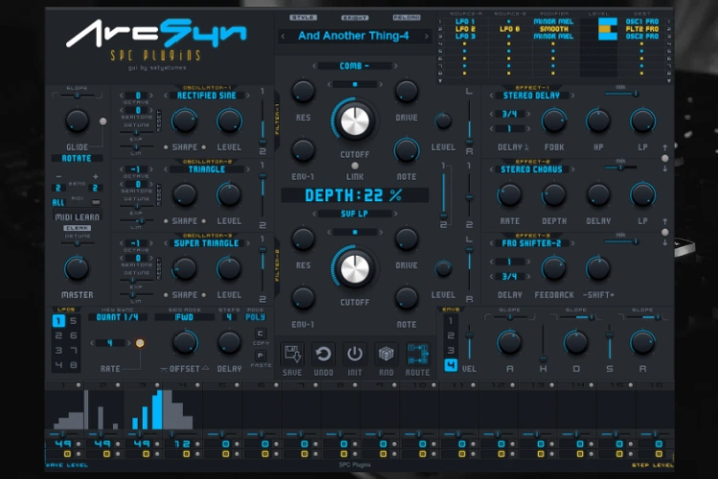Open the COMB - filter type selector

[x=354, y=66]
